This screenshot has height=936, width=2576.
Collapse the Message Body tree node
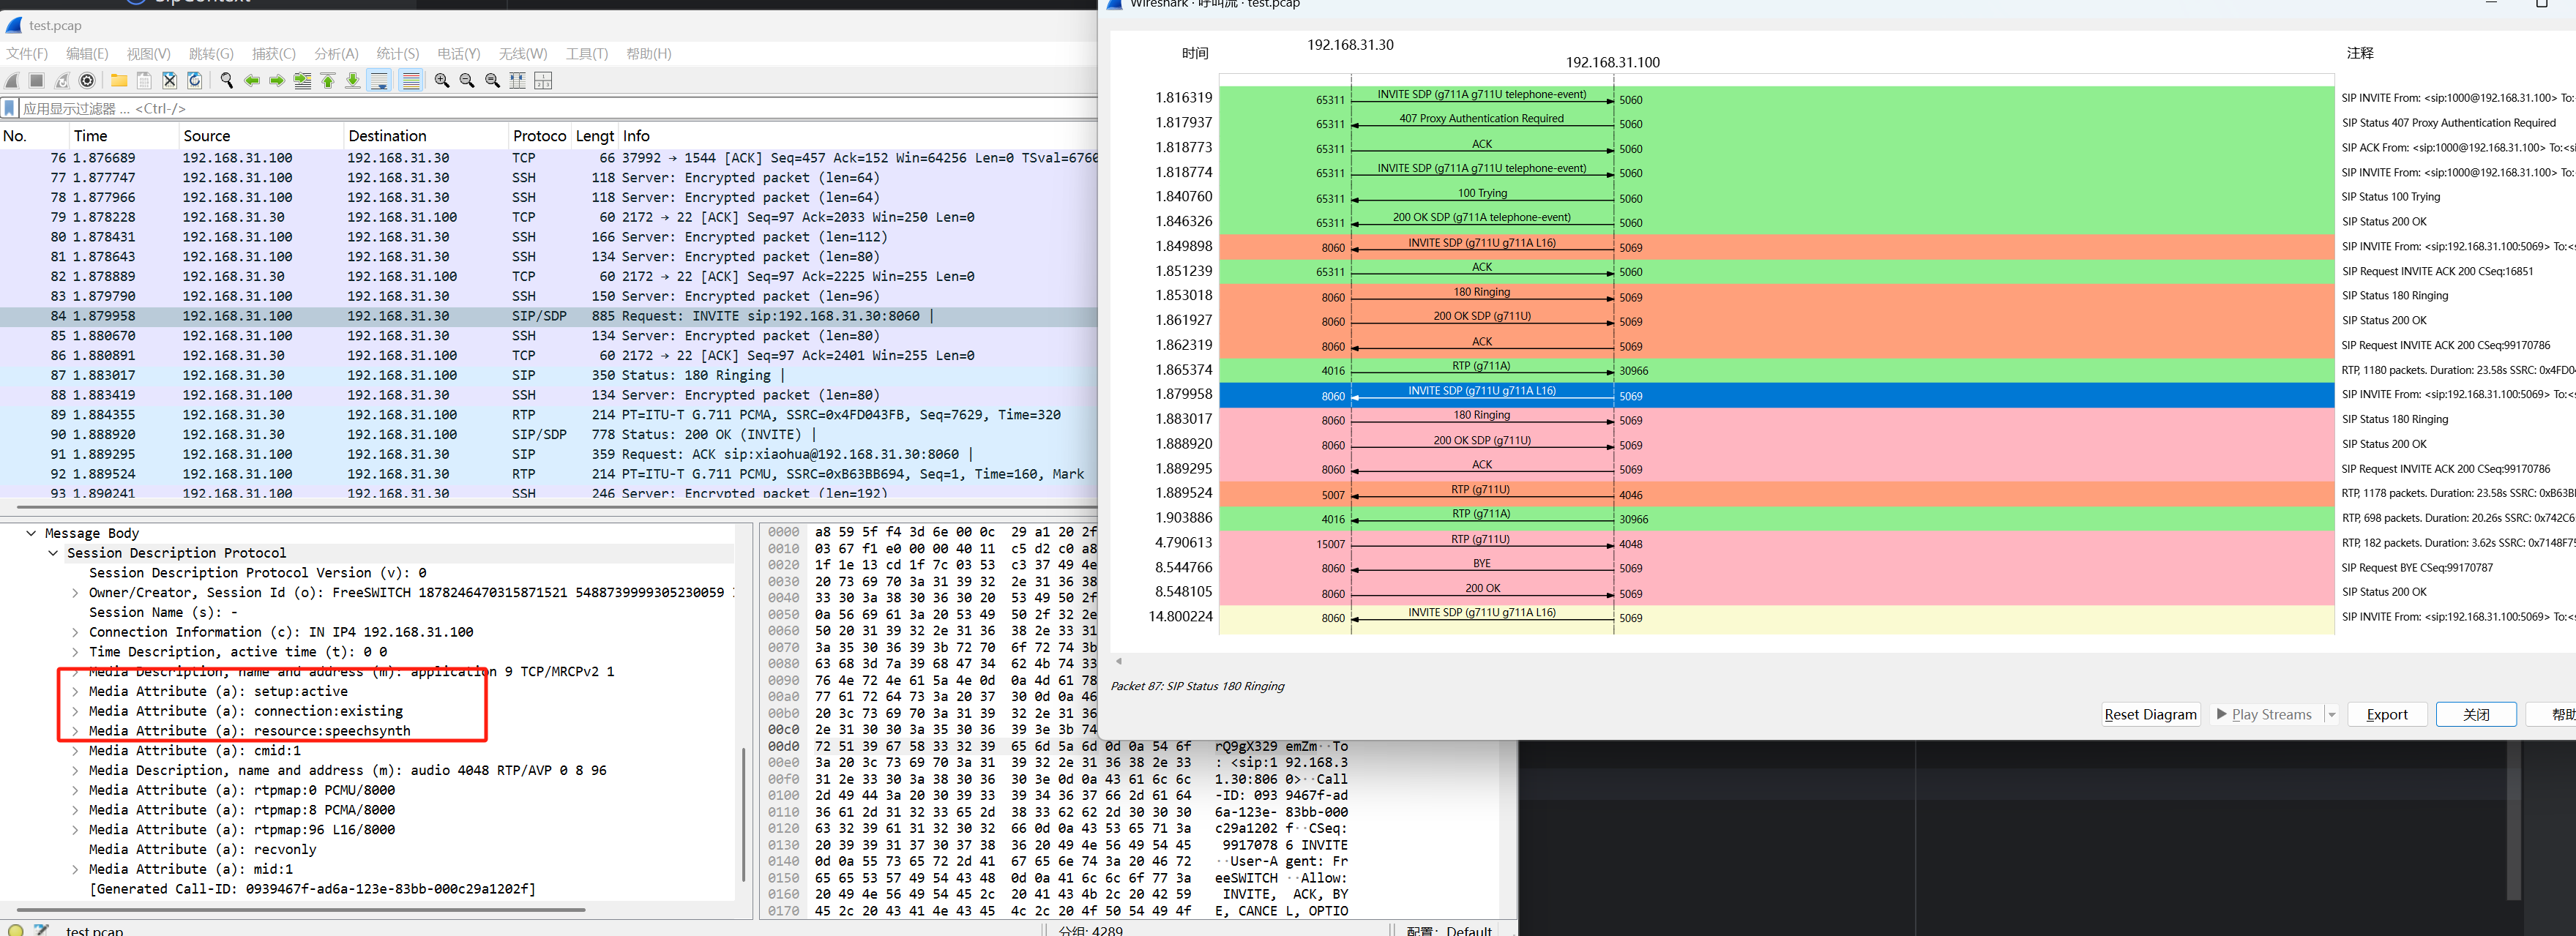(31, 533)
